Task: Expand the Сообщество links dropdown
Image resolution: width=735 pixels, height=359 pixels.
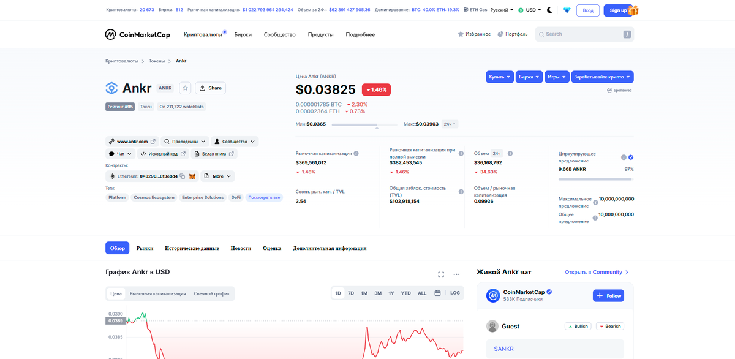Action: tap(235, 142)
